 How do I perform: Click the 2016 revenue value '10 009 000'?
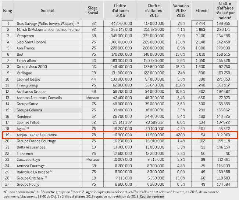coord(122,160)
